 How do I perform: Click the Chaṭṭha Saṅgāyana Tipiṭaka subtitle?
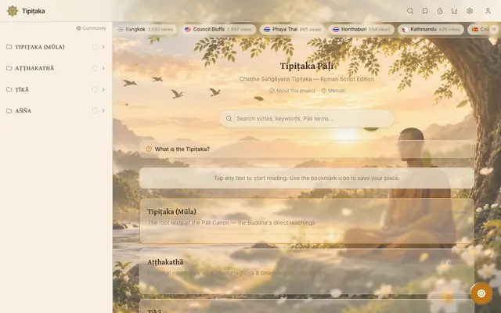click(307, 79)
